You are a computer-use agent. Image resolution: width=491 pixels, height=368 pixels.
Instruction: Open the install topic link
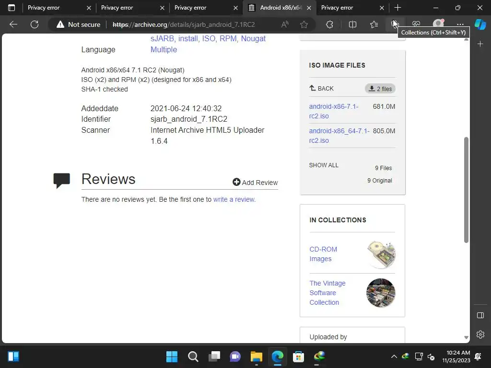(189, 38)
